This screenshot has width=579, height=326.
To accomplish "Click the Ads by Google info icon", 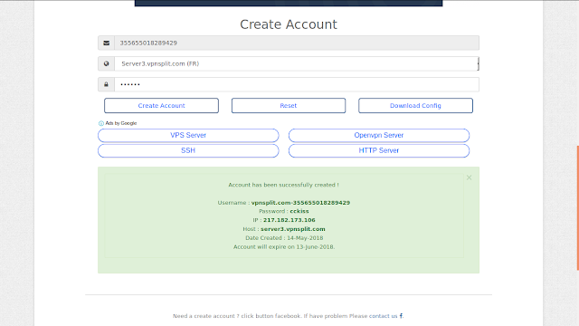I will pyautogui.click(x=100, y=123).
